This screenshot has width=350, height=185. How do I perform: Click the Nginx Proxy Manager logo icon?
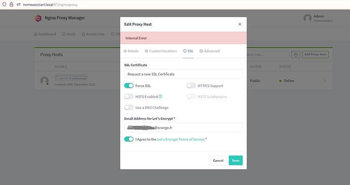[x=38, y=18]
